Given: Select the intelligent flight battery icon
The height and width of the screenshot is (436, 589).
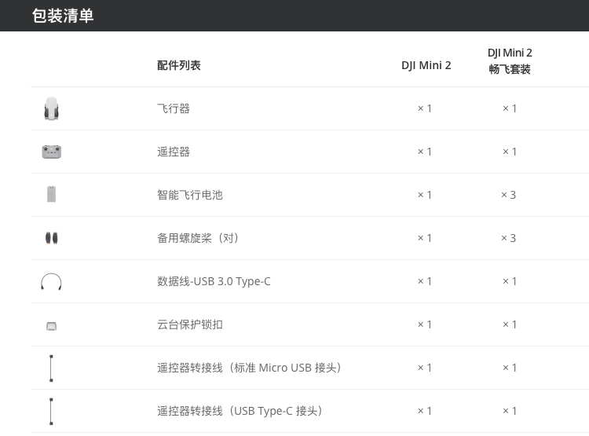Looking at the screenshot, I should 52,194.
